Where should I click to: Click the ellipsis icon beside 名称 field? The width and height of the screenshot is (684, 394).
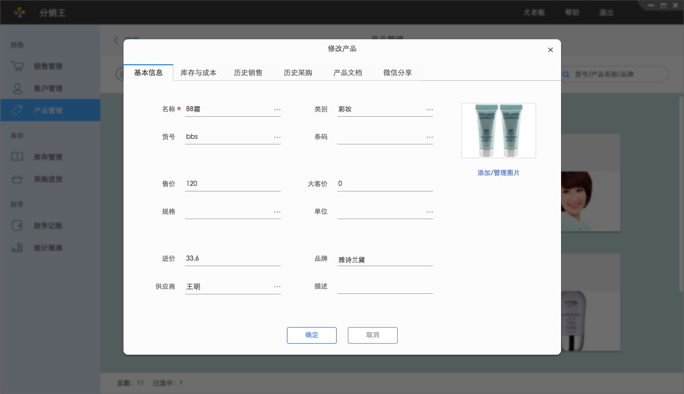[277, 110]
